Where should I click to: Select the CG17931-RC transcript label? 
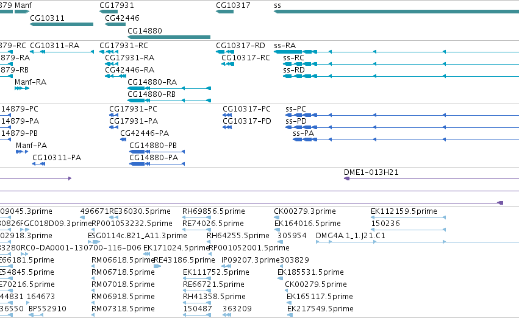(x=124, y=46)
